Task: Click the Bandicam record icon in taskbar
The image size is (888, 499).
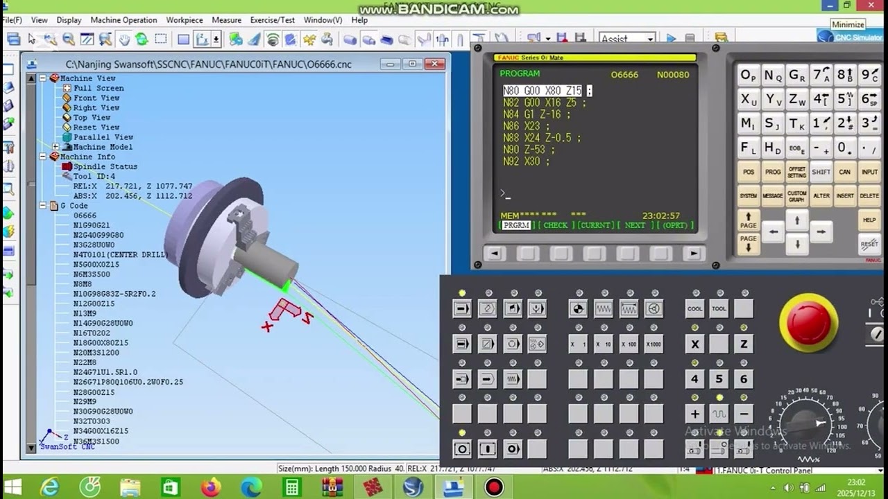Action: coord(494,487)
